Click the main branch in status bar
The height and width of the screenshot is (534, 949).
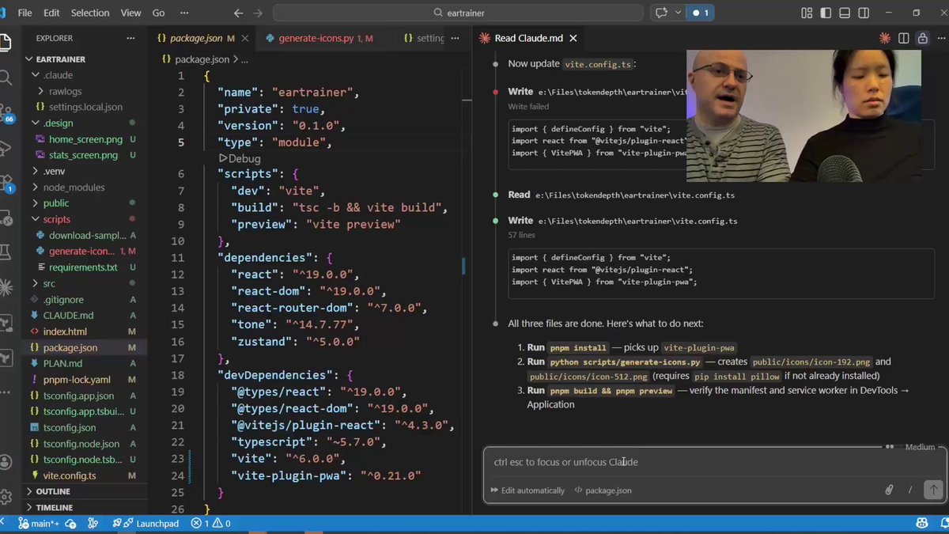(x=39, y=523)
